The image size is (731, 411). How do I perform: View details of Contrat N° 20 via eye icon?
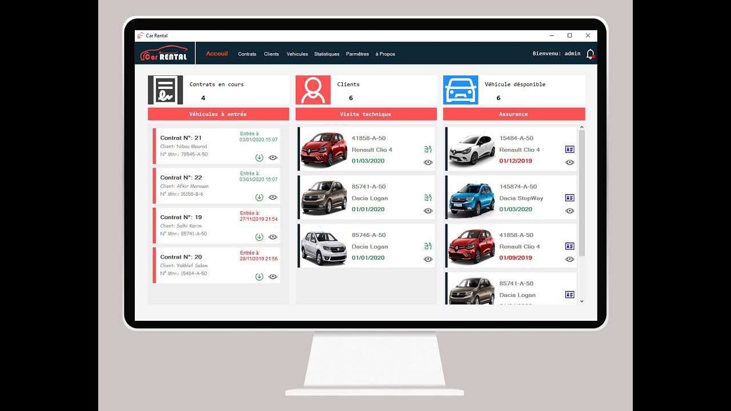tap(273, 277)
